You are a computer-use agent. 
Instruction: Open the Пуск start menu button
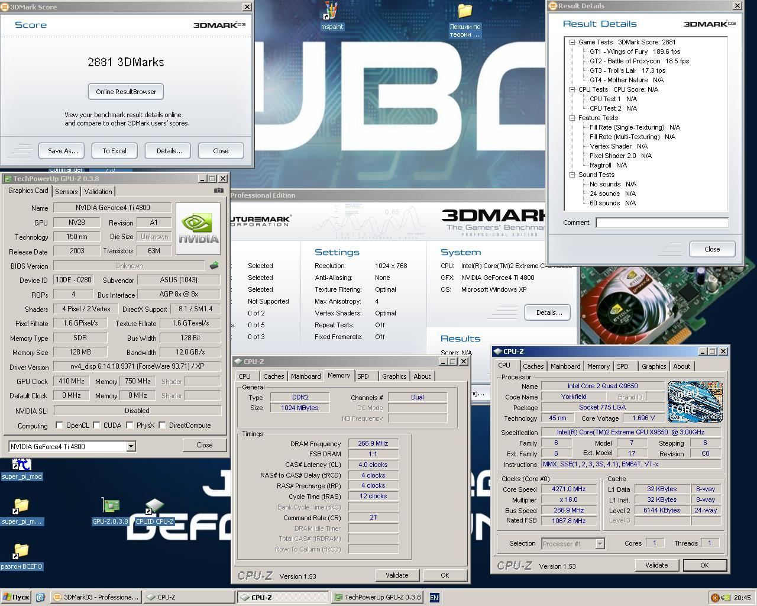coord(16,597)
